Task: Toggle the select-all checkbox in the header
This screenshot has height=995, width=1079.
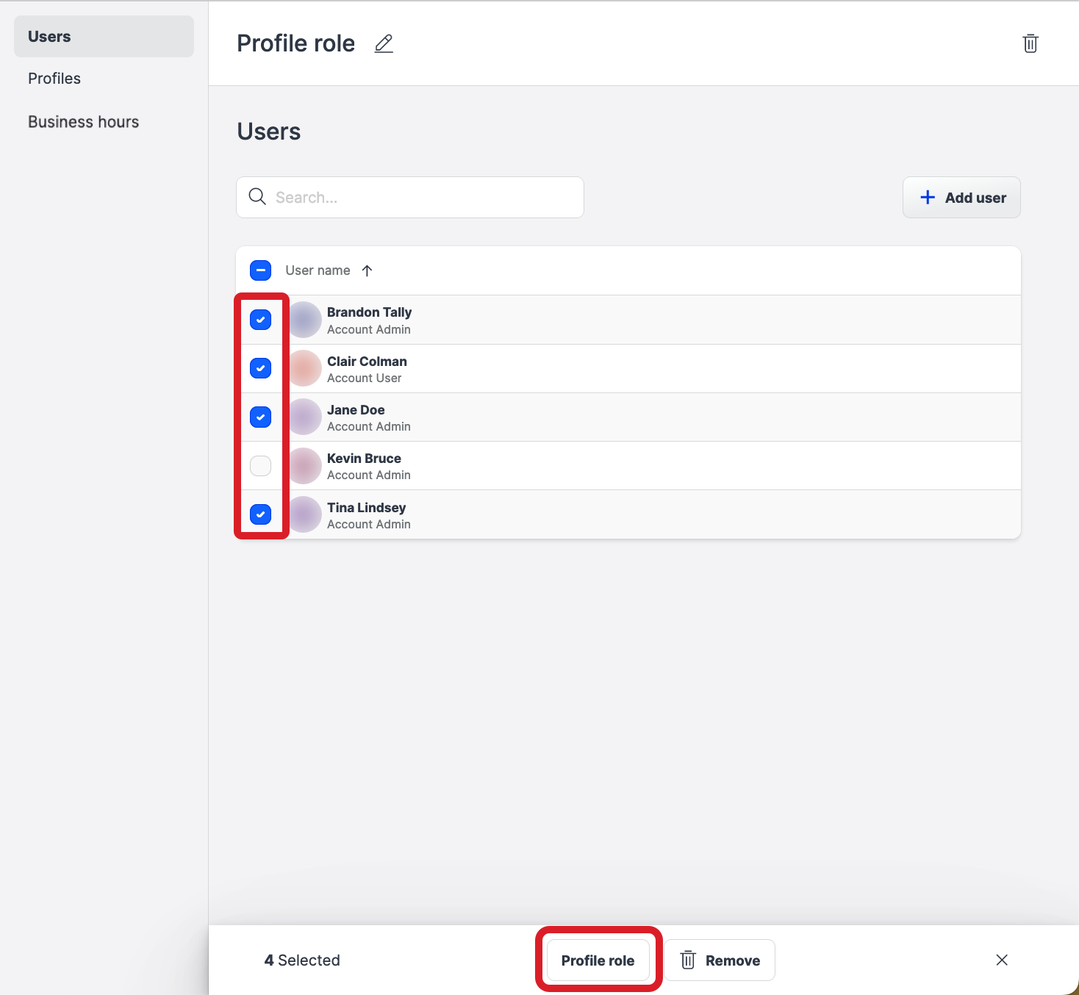Action: [261, 270]
